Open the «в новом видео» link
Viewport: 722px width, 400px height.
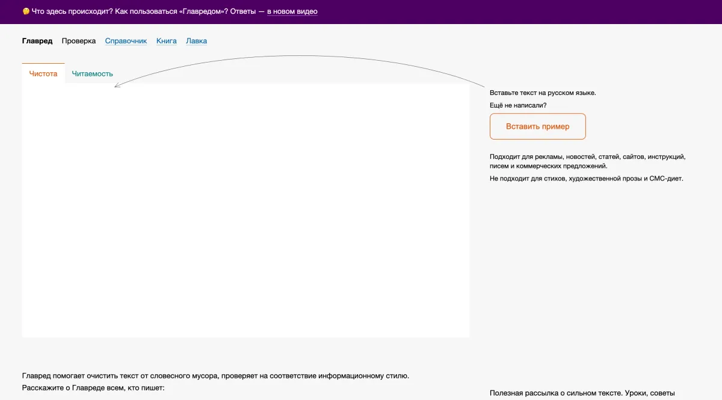pyautogui.click(x=292, y=11)
